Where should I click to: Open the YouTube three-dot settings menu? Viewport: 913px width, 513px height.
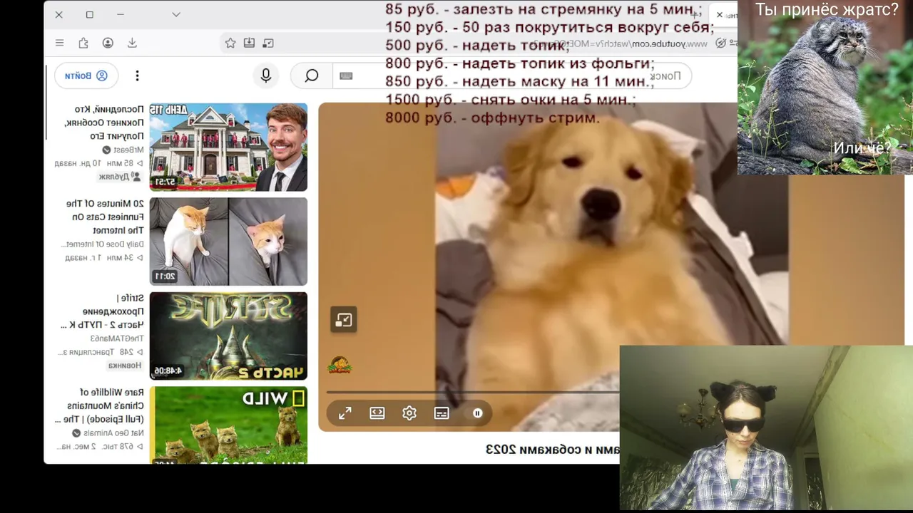coord(138,76)
